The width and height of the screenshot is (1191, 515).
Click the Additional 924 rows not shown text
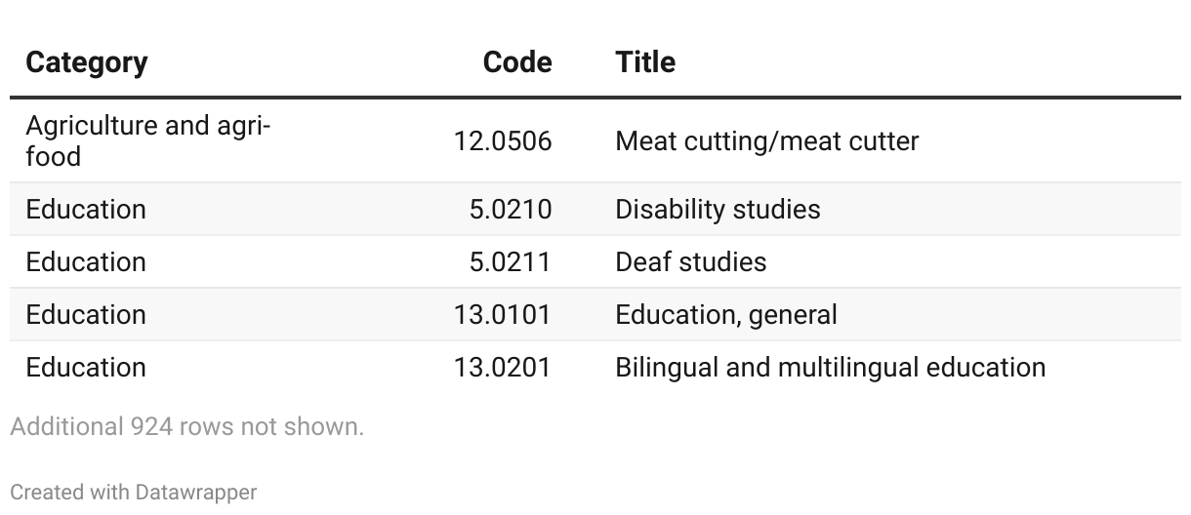coord(186,427)
